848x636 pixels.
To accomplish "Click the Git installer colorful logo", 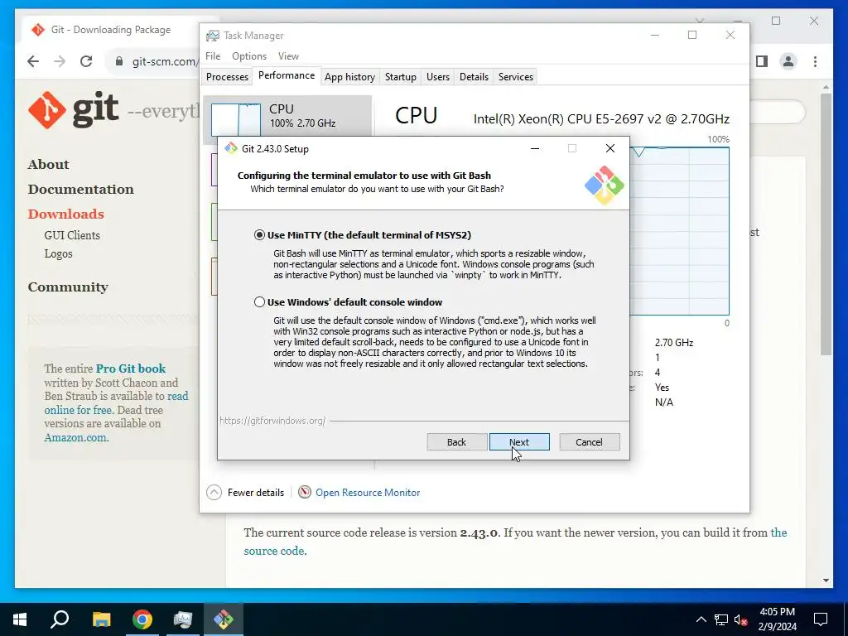I will pyautogui.click(x=604, y=185).
